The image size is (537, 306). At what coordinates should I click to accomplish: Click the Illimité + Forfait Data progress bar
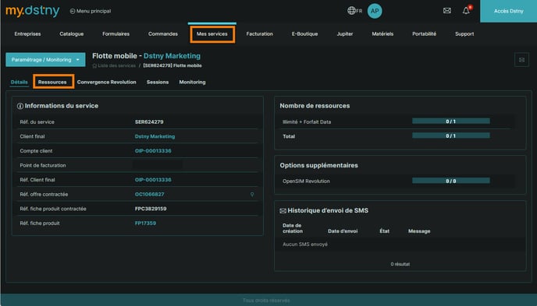point(451,121)
